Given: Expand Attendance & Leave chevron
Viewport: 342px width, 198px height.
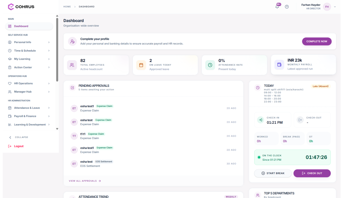Looking at the screenshot, I should coord(49,108).
